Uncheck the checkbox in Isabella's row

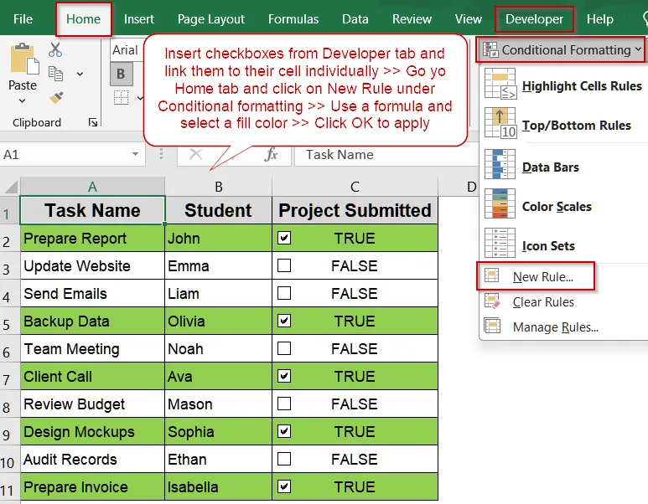(x=284, y=486)
